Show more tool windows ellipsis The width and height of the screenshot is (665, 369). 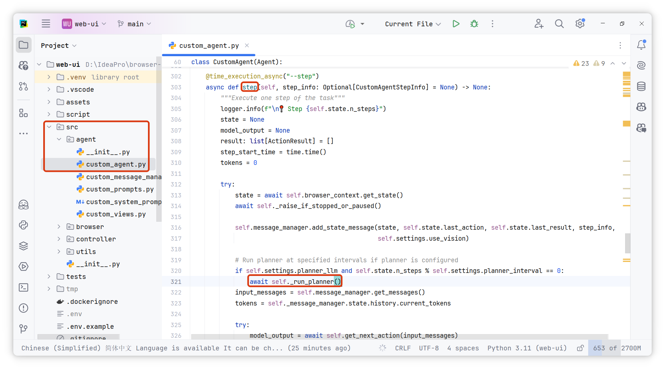24,134
